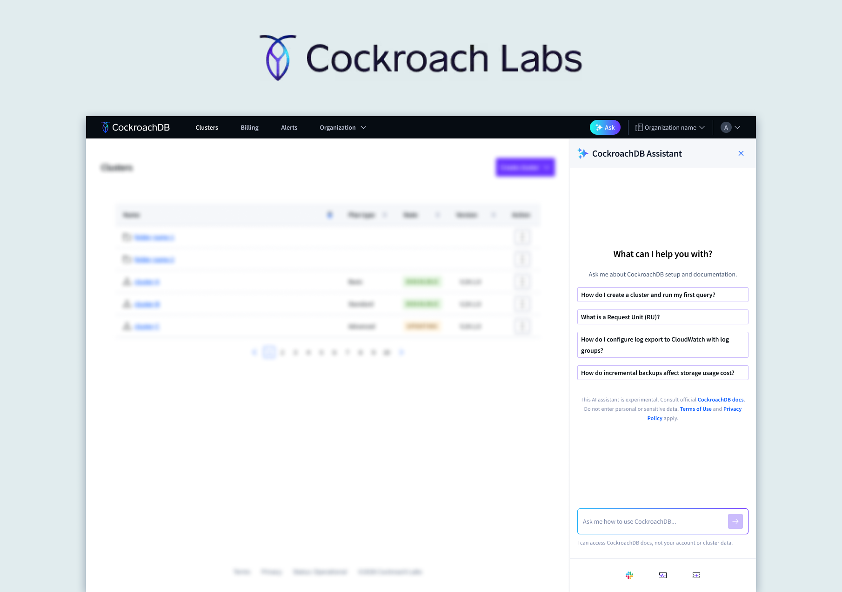Pick the CloudWatch log export suggestion
The image size is (842, 592).
click(x=662, y=345)
